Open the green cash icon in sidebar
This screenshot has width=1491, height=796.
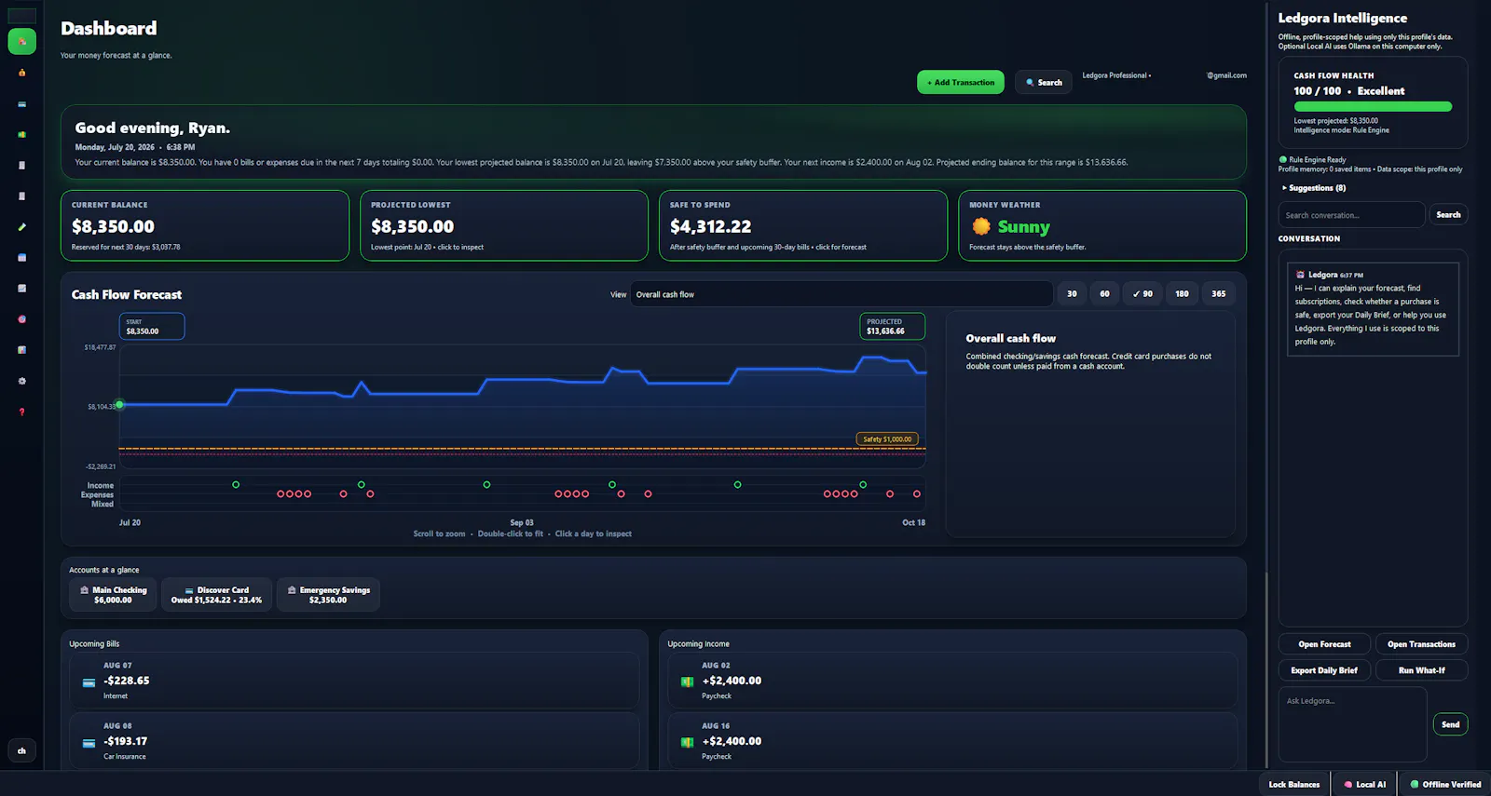(21, 135)
